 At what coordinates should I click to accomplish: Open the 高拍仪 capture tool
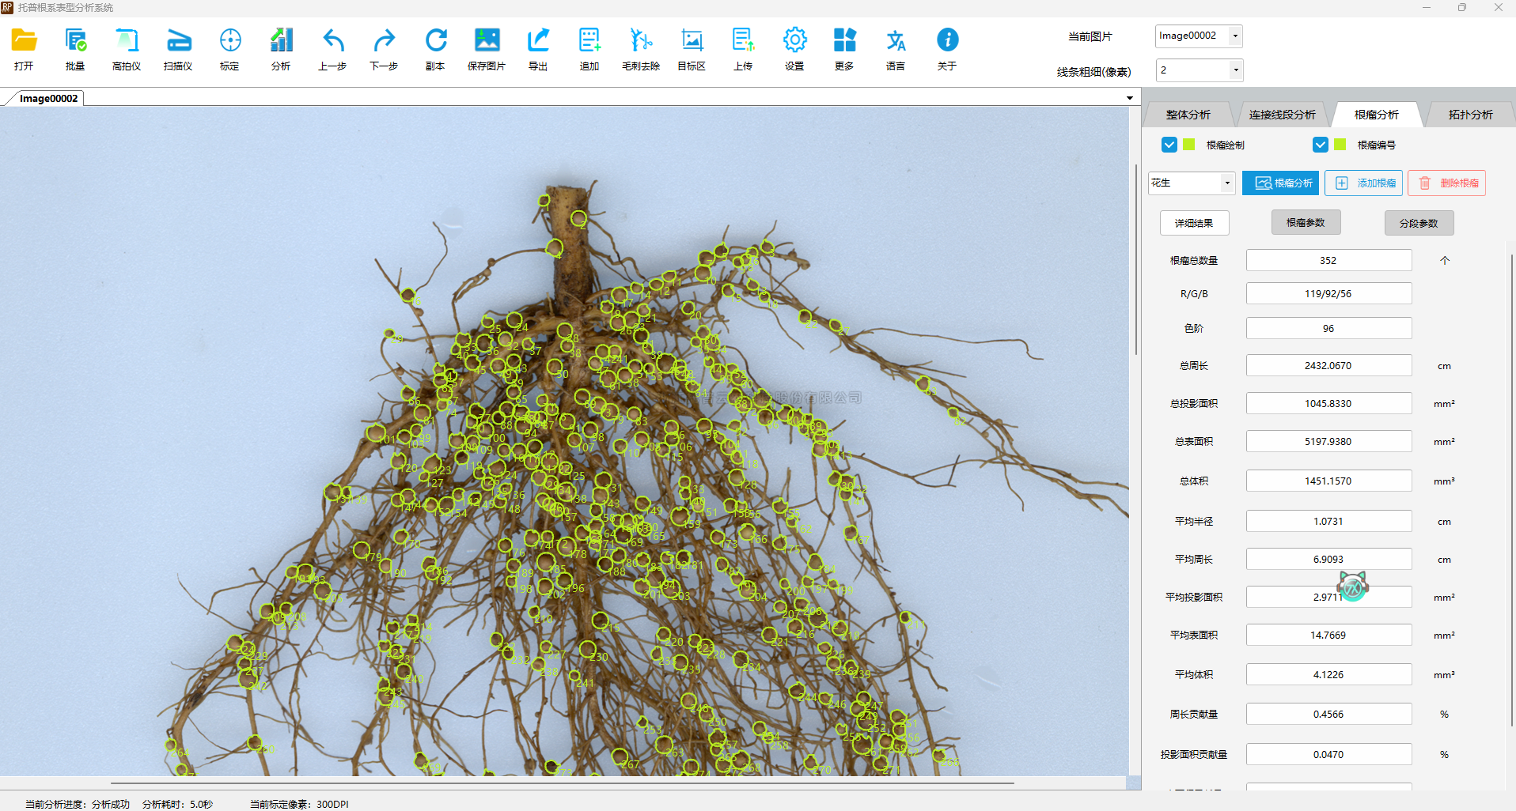[x=127, y=41]
